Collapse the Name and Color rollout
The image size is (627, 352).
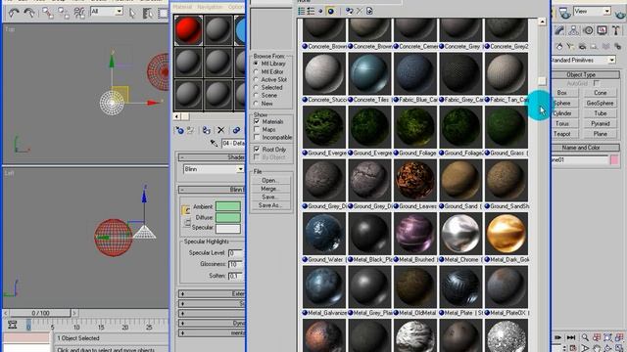click(581, 148)
